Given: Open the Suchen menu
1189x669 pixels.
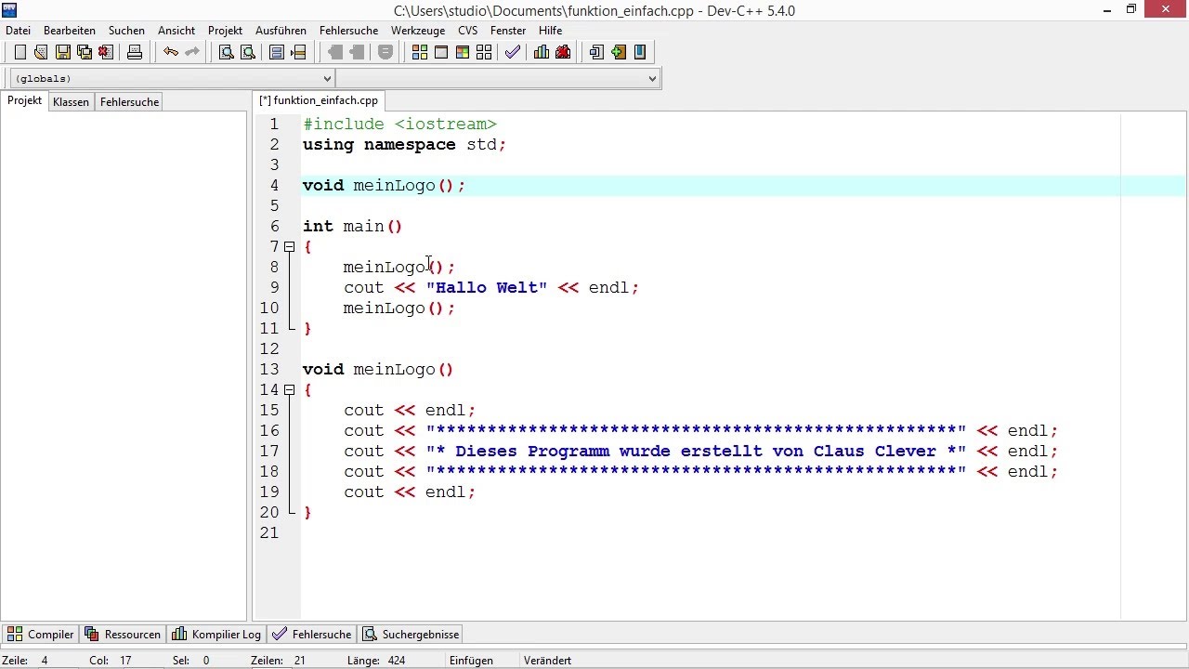Looking at the screenshot, I should click(x=126, y=31).
